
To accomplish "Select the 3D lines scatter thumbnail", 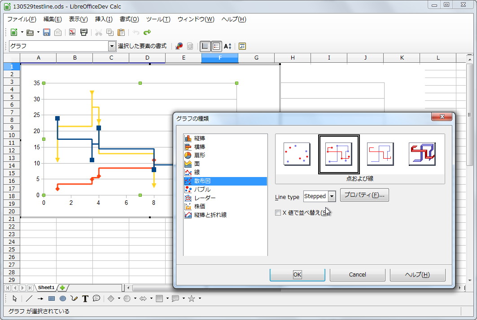I will (x=422, y=154).
